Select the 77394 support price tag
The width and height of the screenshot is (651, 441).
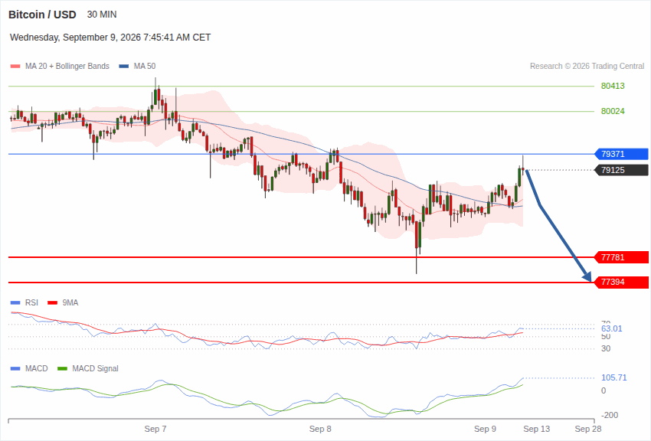(x=622, y=282)
